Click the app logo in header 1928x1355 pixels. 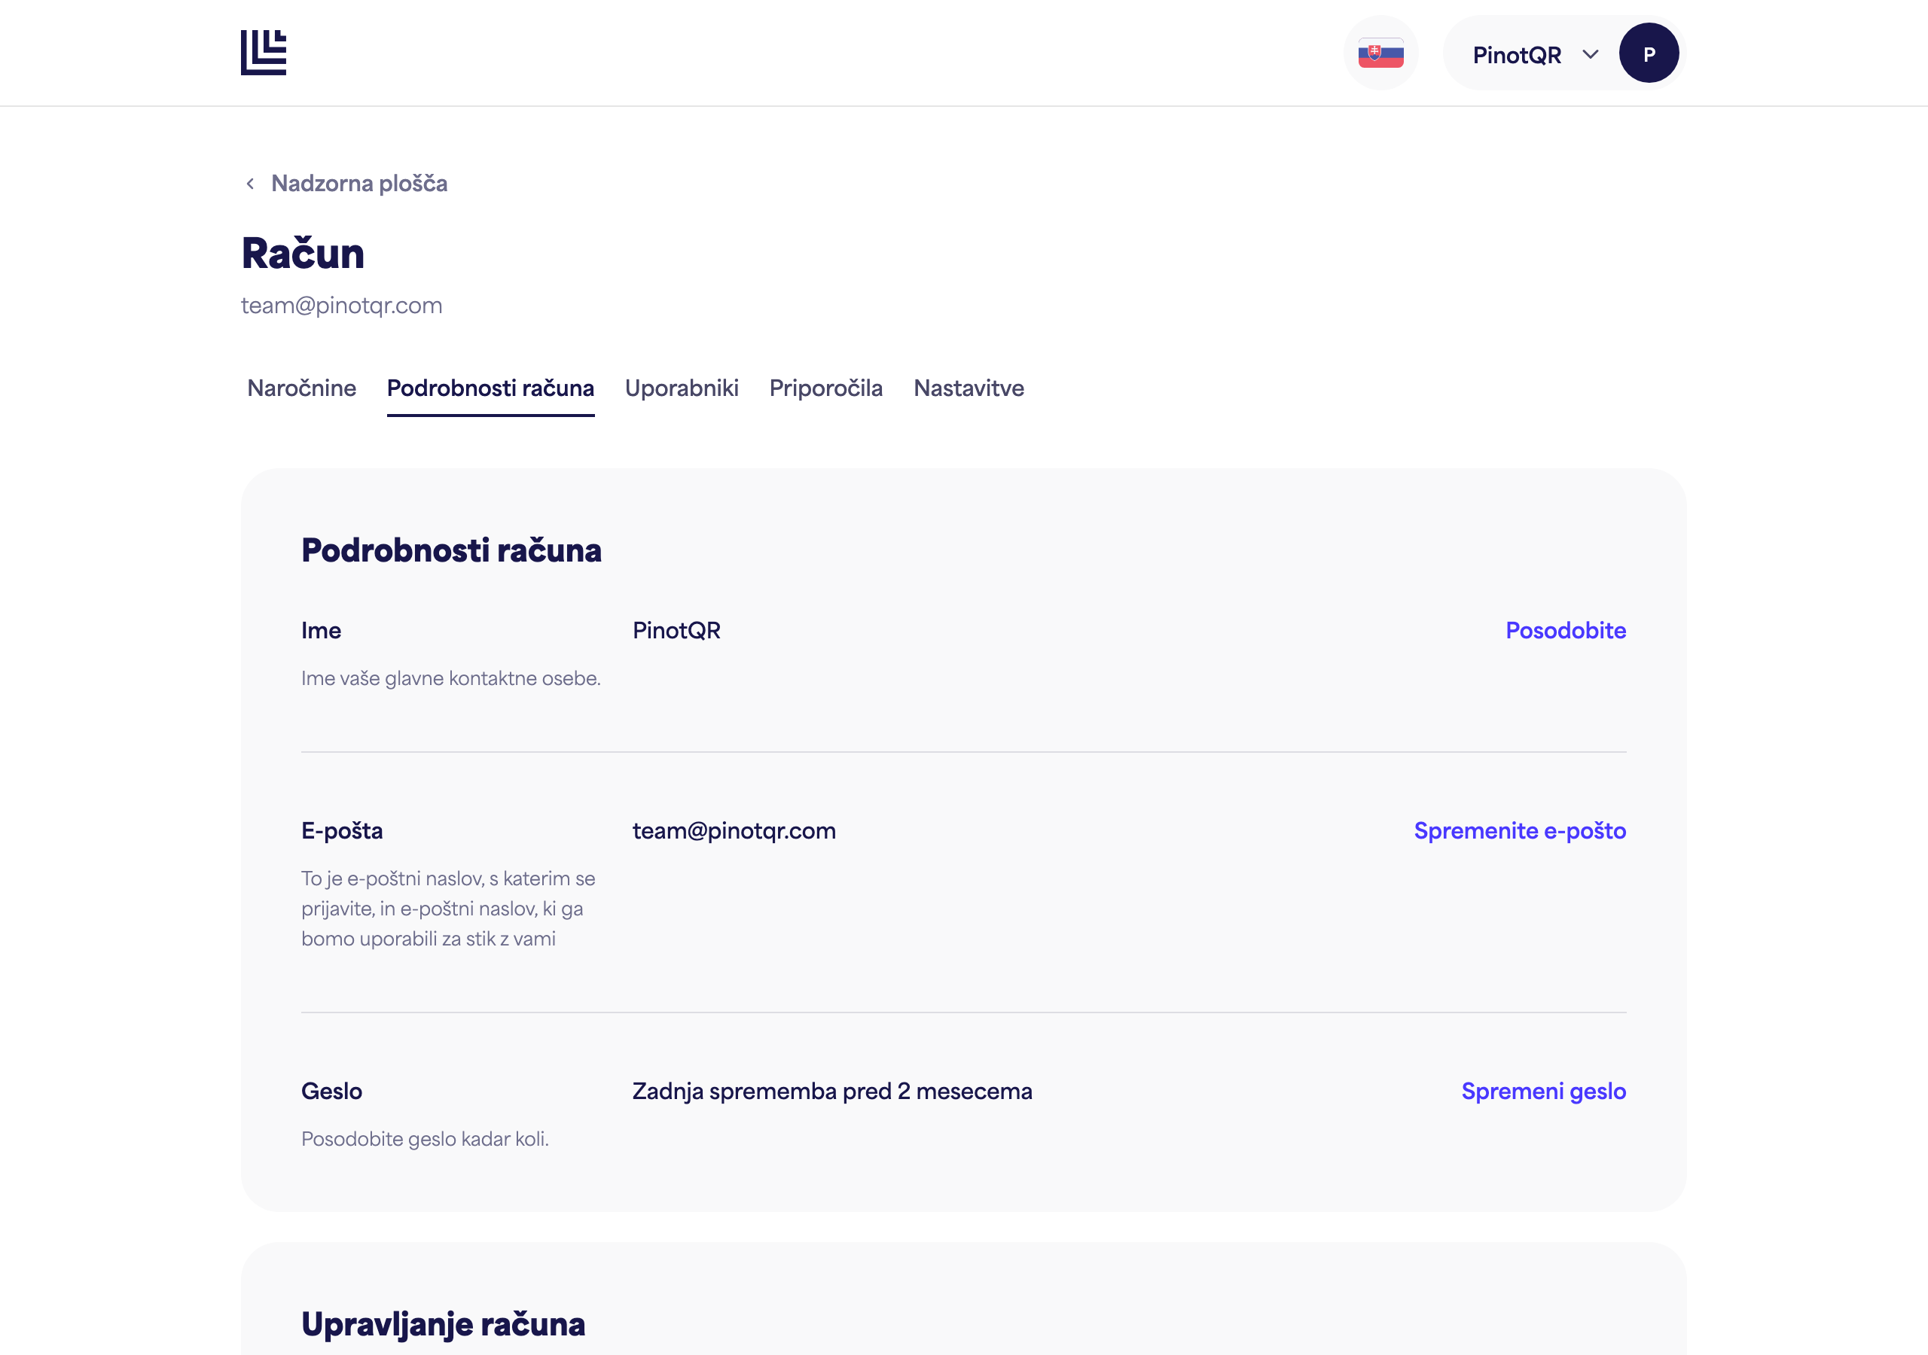tap(264, 53)
